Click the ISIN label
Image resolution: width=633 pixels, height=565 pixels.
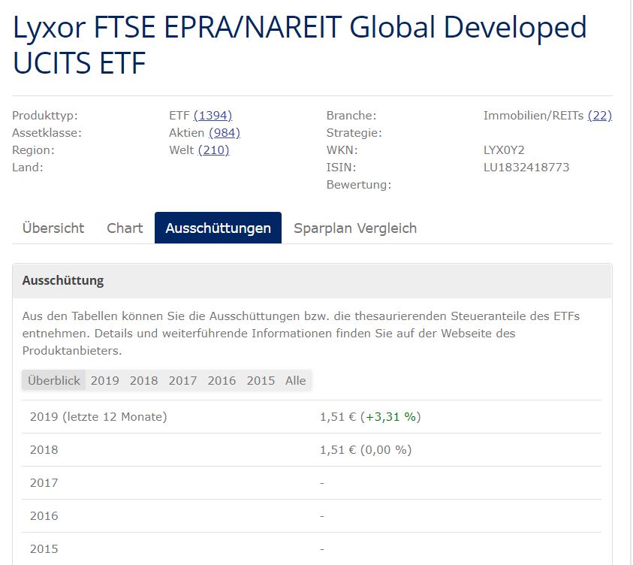[341, 168]
